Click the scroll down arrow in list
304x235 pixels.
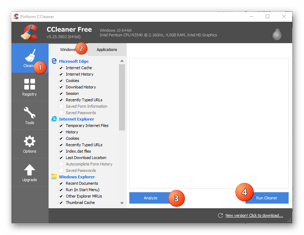click(x=122, y=203)
